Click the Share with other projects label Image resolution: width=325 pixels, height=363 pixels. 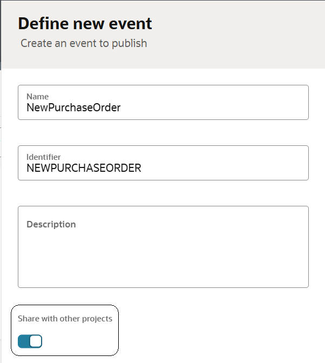[65, 319]
